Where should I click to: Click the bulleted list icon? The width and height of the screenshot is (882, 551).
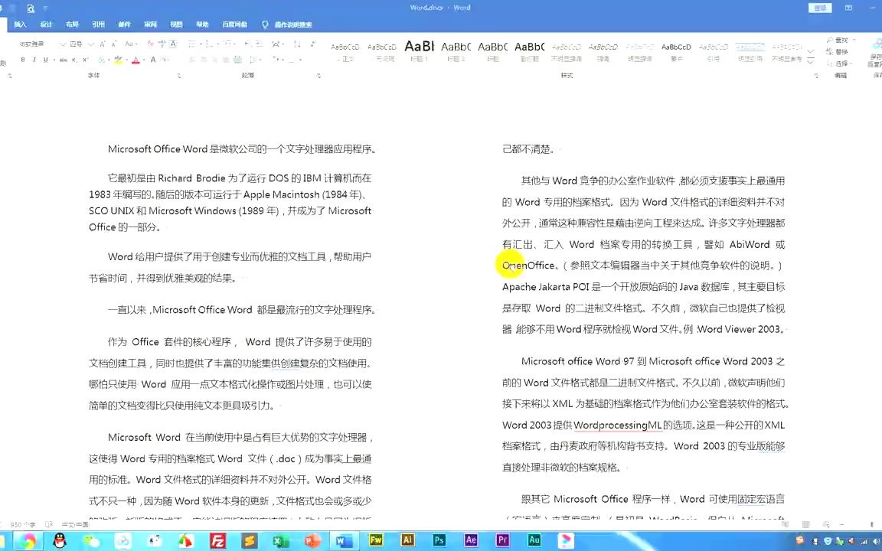[191, 44]
